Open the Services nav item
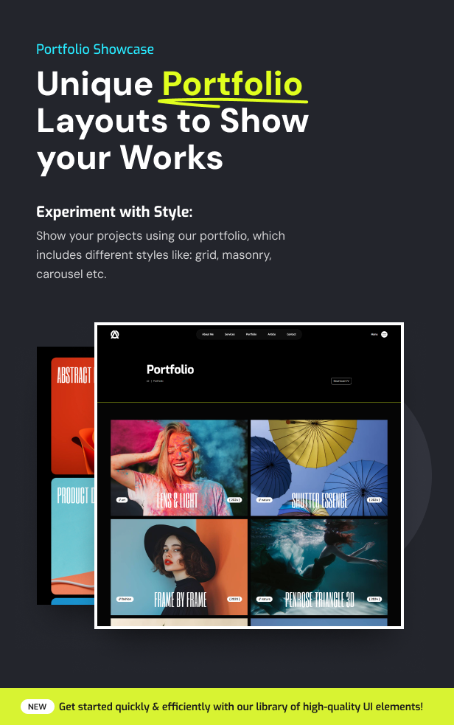The height and width of the screenshot is (725, 454). pos(229,334)
